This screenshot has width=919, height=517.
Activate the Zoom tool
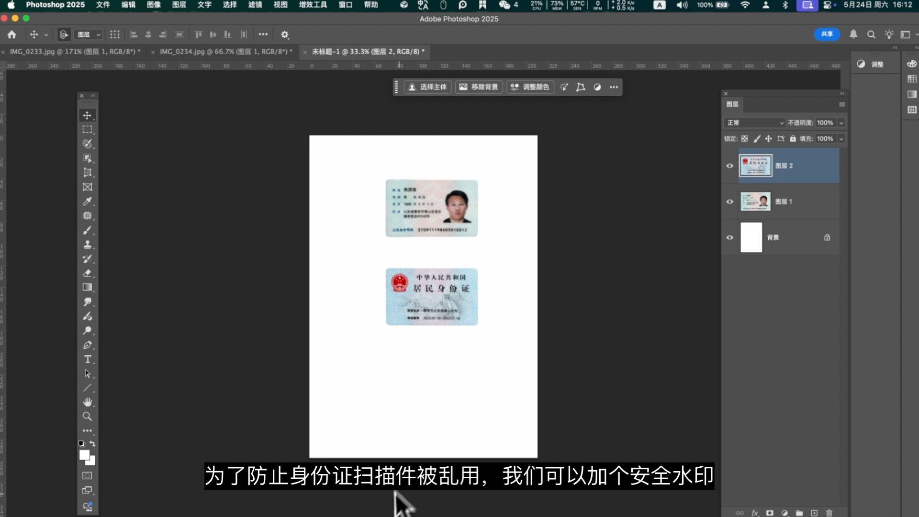88,416
